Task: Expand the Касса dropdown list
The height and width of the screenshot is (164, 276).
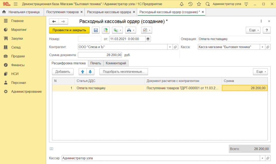Action: (262, 47)
